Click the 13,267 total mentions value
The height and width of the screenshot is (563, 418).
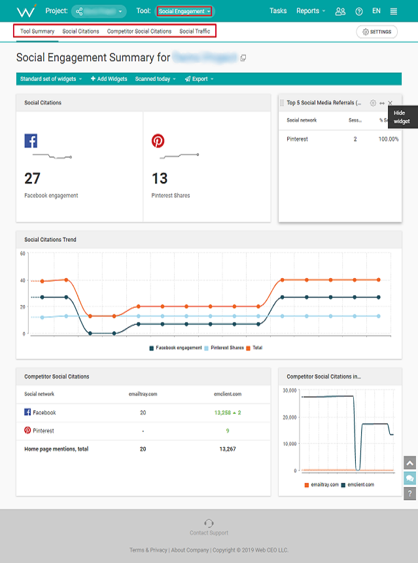[228, 449]
